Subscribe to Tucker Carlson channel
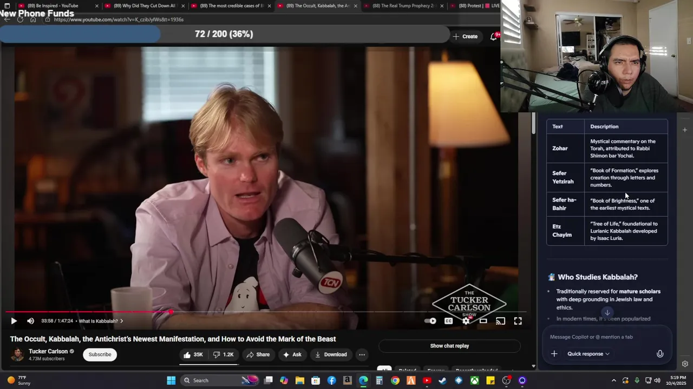The width and height of the screenshot is (693, 389). tap(100, 354)
